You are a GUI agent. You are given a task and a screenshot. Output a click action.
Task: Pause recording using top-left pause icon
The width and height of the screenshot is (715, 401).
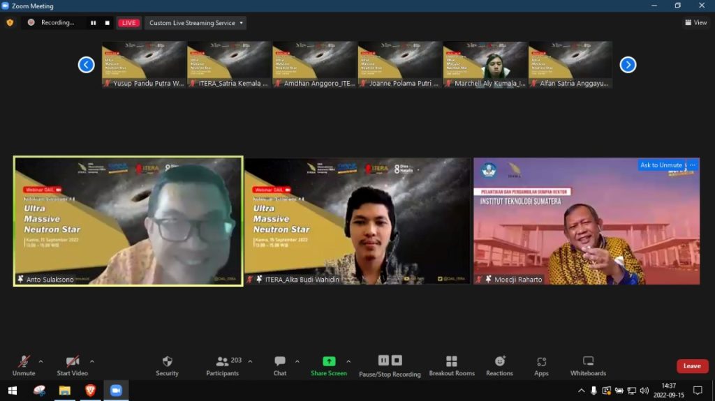click(93, 23)
